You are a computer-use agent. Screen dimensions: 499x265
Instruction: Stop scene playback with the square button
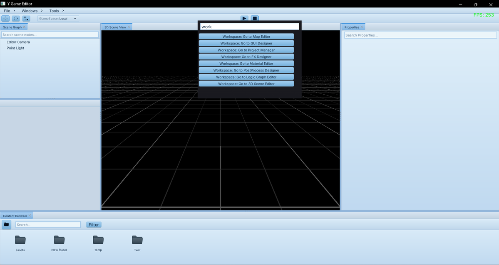(255, 18)
